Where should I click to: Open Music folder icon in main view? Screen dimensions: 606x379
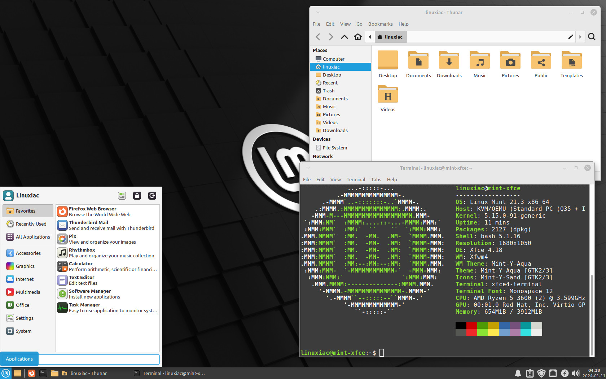(x=480, y=64)
